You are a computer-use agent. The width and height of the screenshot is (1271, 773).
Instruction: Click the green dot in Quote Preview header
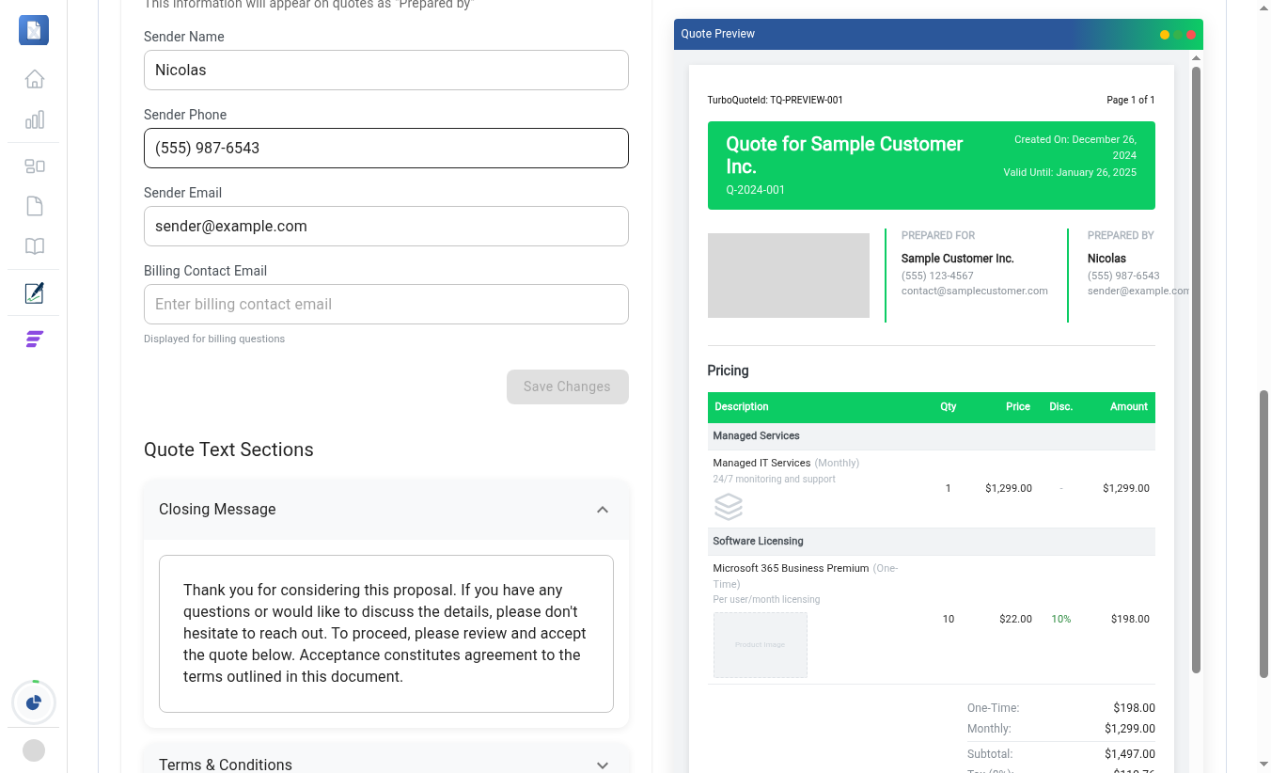1178,35
